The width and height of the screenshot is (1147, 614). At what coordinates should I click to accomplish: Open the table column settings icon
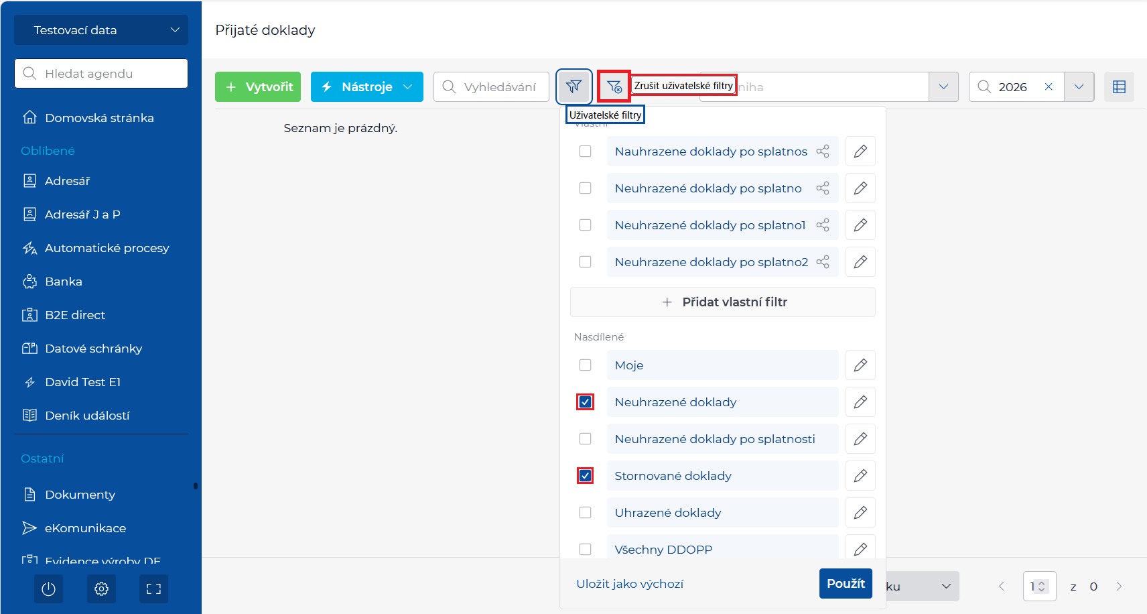1119,86
